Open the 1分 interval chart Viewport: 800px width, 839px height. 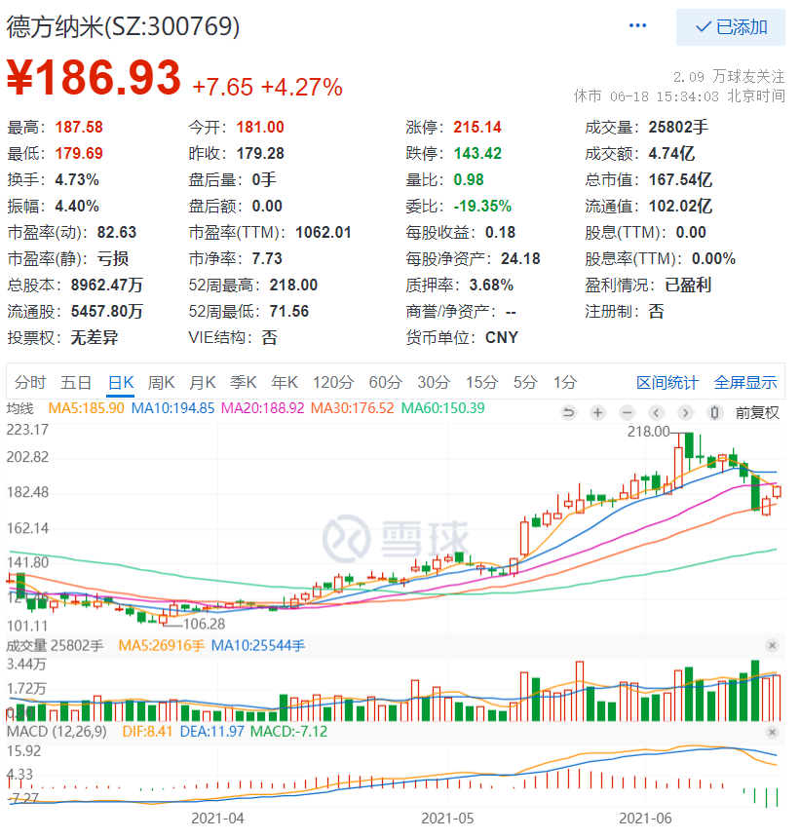565,382
